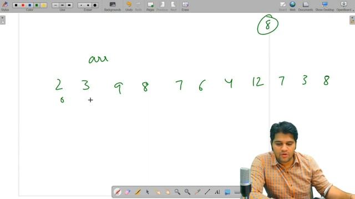Add a new page with Pages

(x=150, y=6)
